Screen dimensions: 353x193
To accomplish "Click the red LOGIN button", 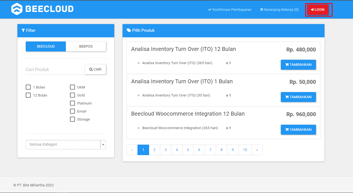I will (x=318, y=10).
